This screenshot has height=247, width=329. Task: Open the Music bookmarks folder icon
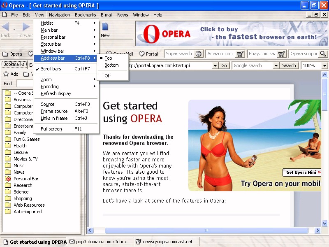pos(8,165)
